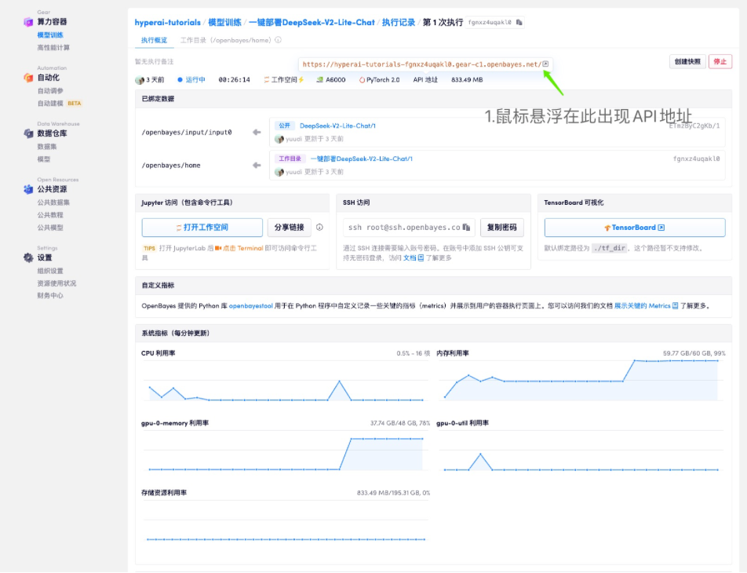Click the https API address URL

click(x=421, y=64)
